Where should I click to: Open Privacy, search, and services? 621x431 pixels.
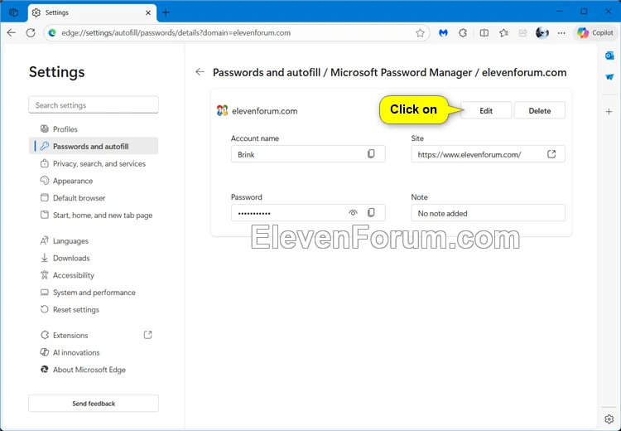94,163
